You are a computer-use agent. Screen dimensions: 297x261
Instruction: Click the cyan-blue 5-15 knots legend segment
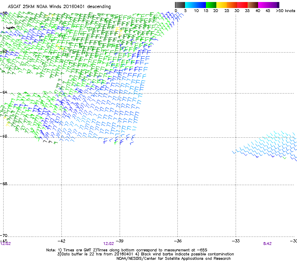[195, 5]
